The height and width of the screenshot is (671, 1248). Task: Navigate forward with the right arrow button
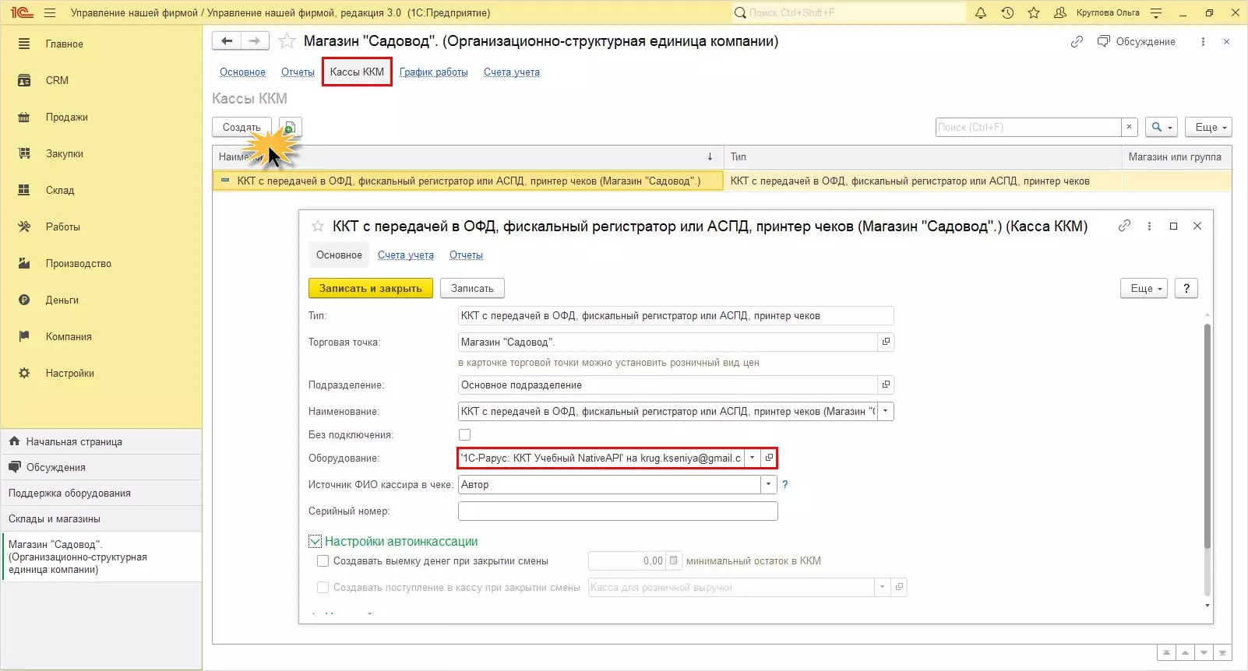point(255,41)
